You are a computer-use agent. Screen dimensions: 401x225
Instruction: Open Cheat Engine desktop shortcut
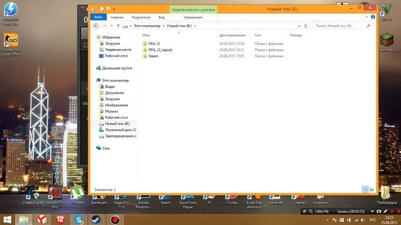(x=33, y=196)
